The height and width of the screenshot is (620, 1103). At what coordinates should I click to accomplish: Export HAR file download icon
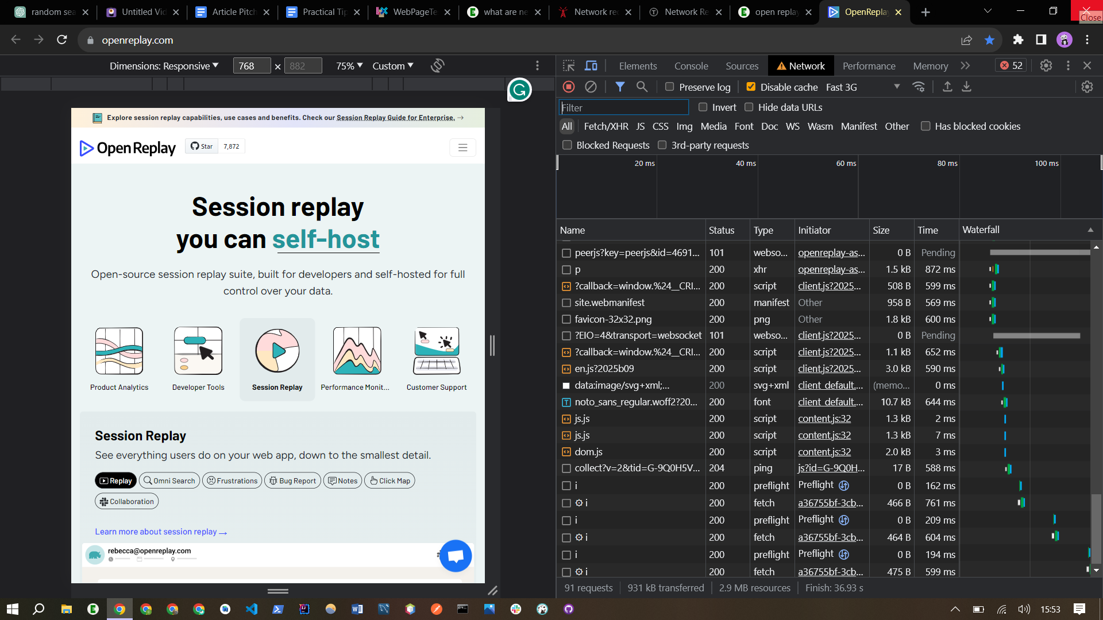[x=967, y=87]
